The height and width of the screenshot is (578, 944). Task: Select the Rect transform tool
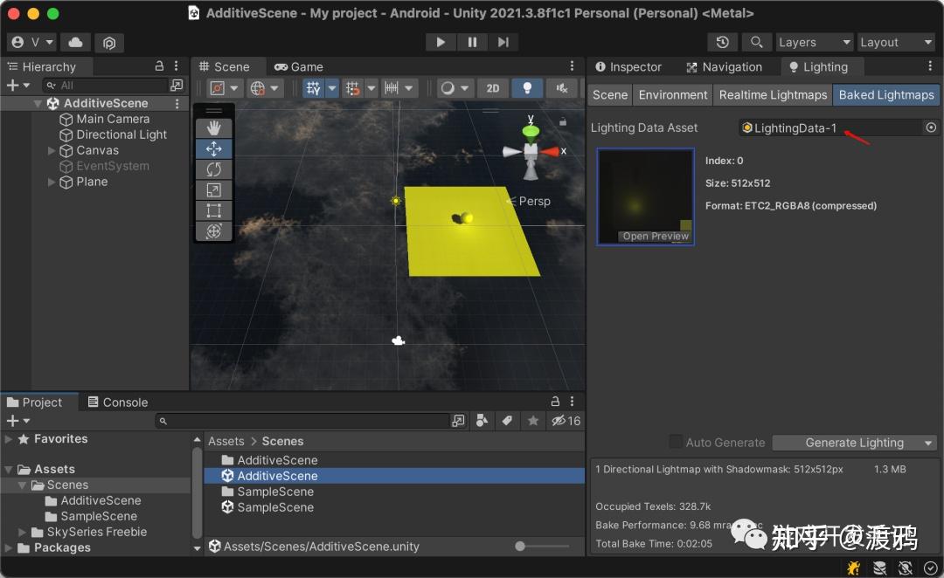tap(214, 210)
